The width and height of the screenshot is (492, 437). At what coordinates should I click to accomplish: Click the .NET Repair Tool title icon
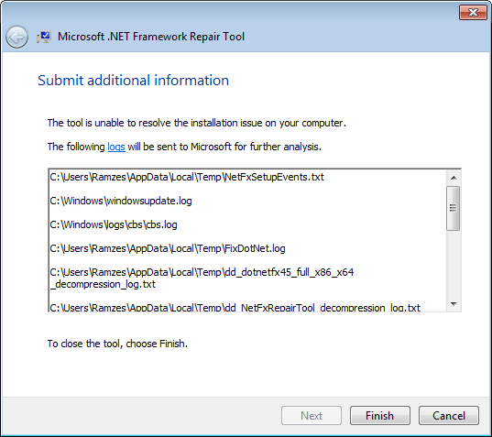click(44, 37)
